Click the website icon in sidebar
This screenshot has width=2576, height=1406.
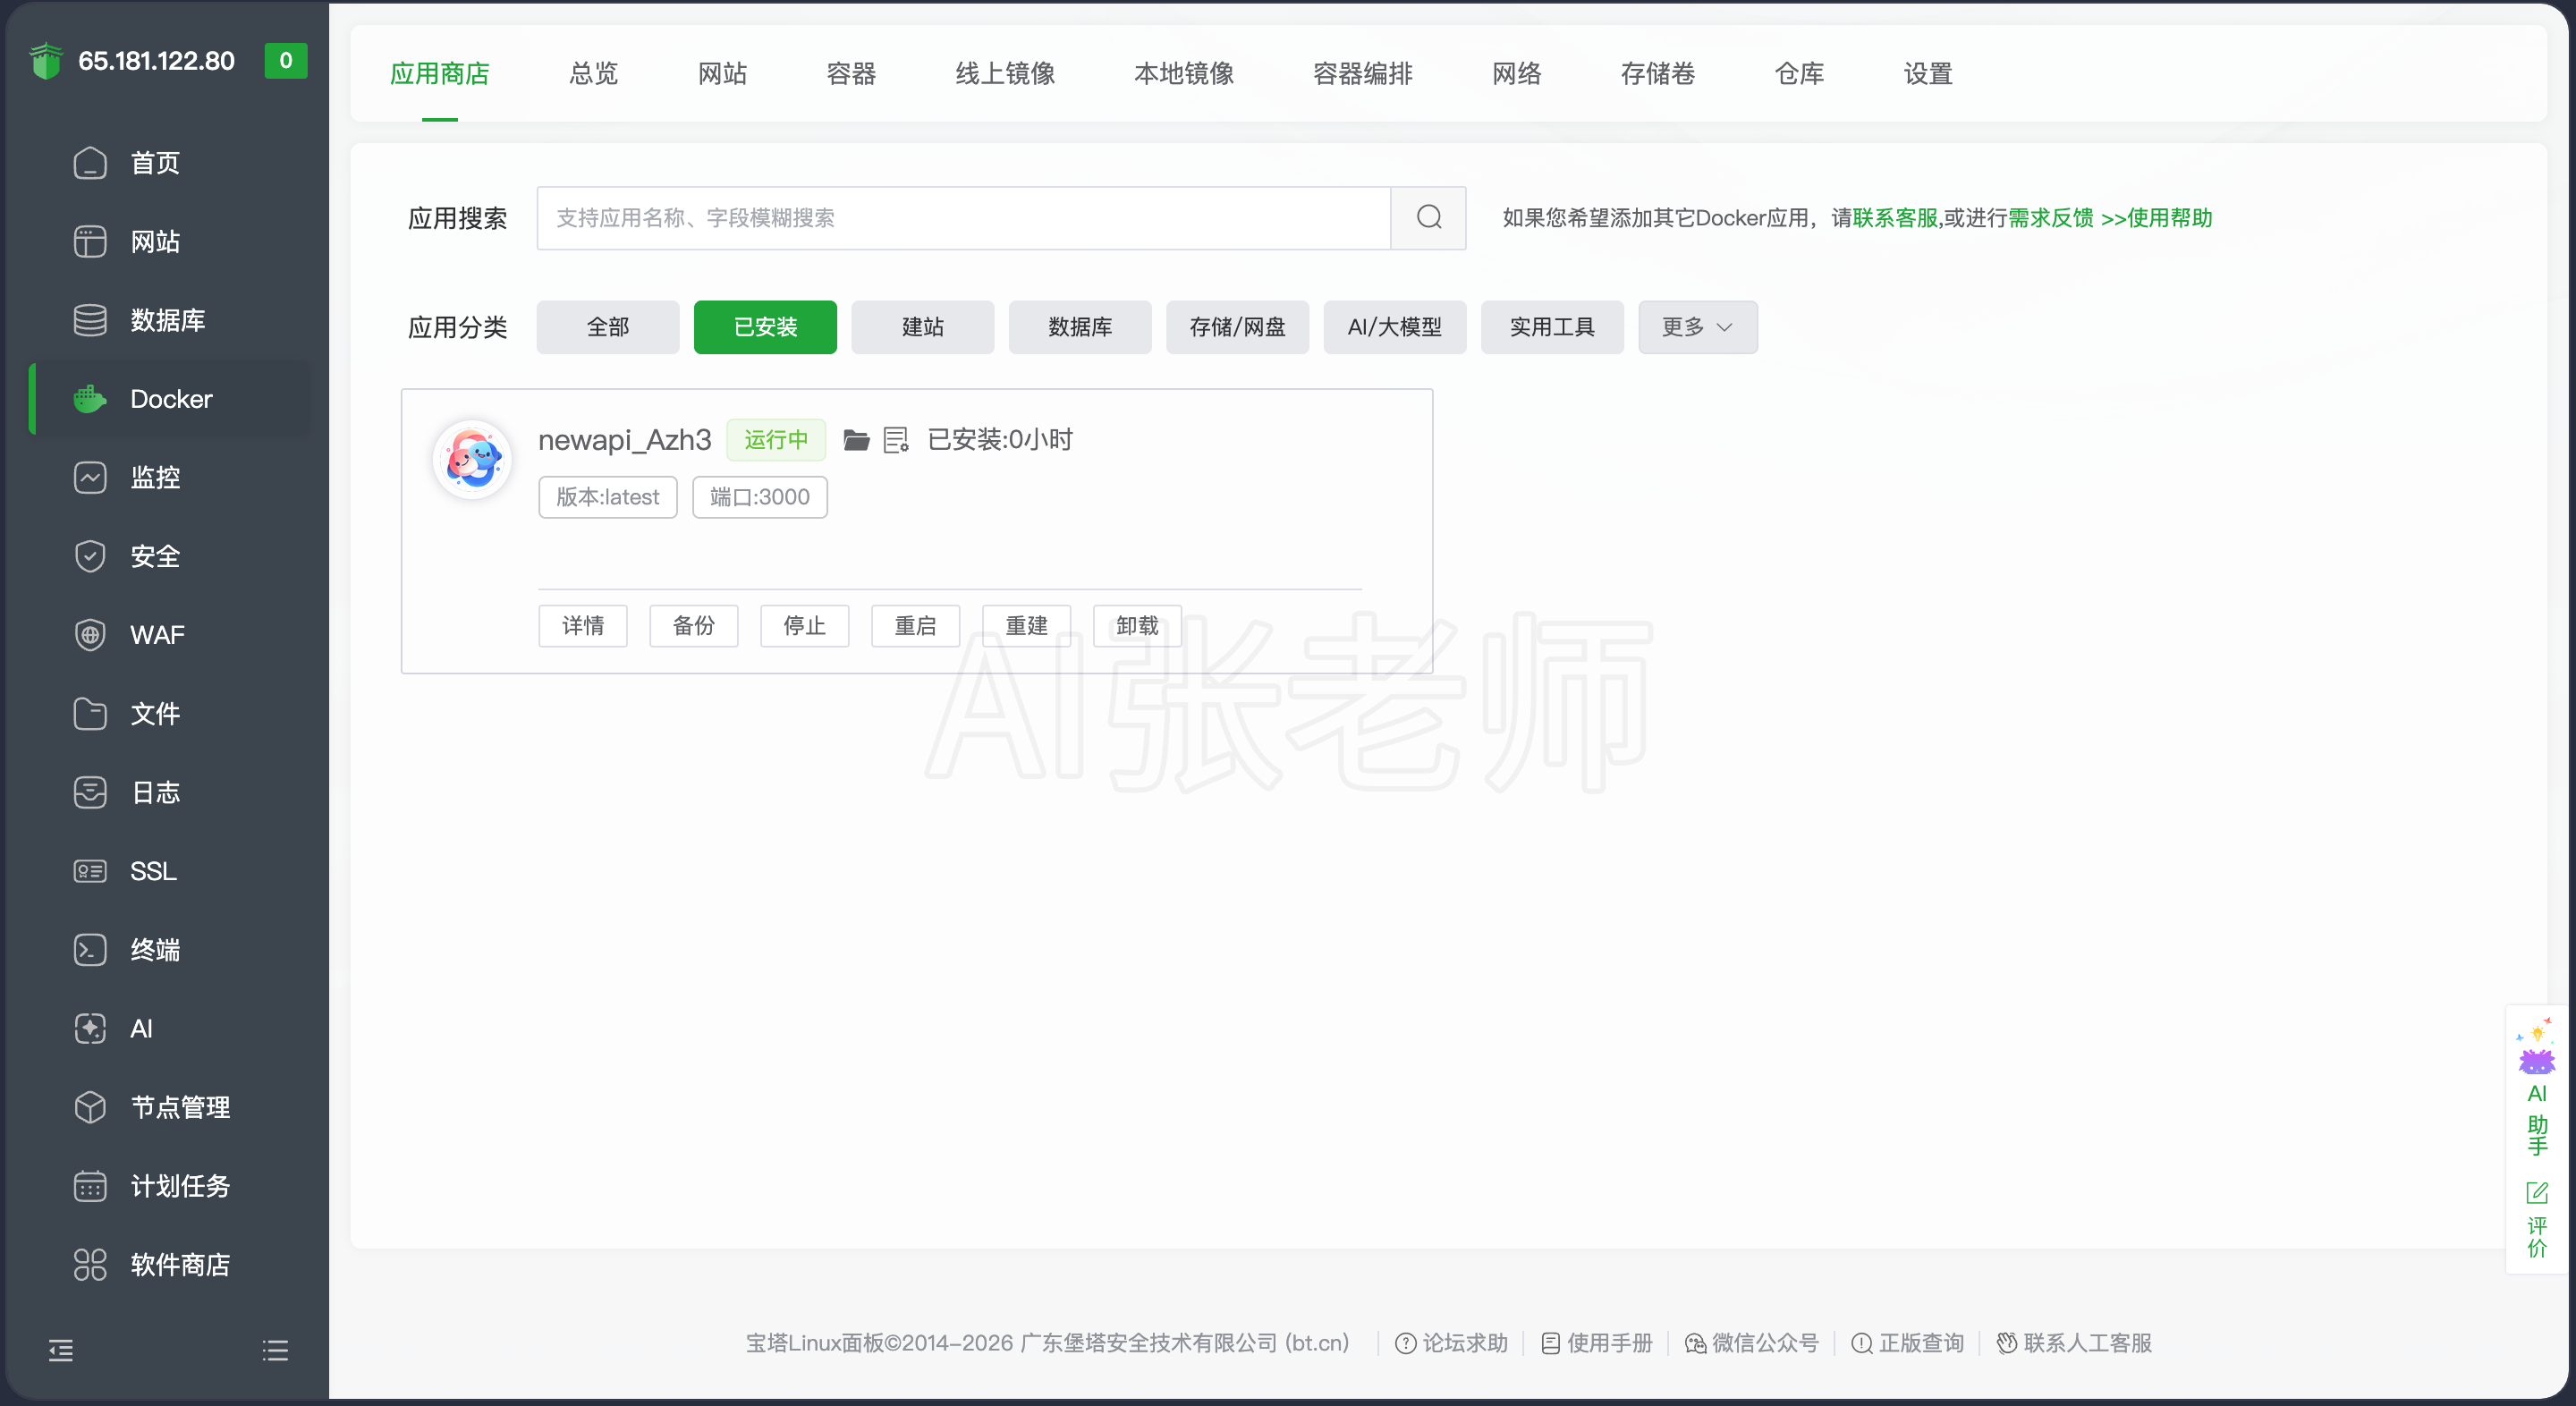pyautogui.click(x=90, y=242)
